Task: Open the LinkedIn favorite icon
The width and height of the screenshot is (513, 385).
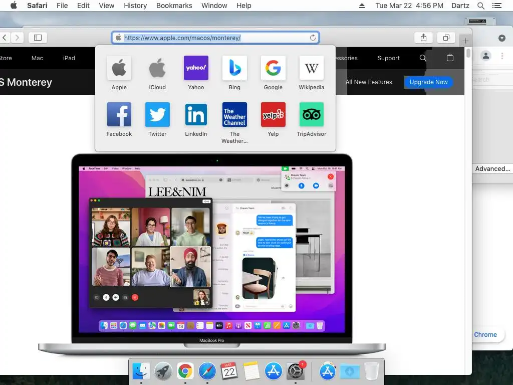Action: [196, 115]
